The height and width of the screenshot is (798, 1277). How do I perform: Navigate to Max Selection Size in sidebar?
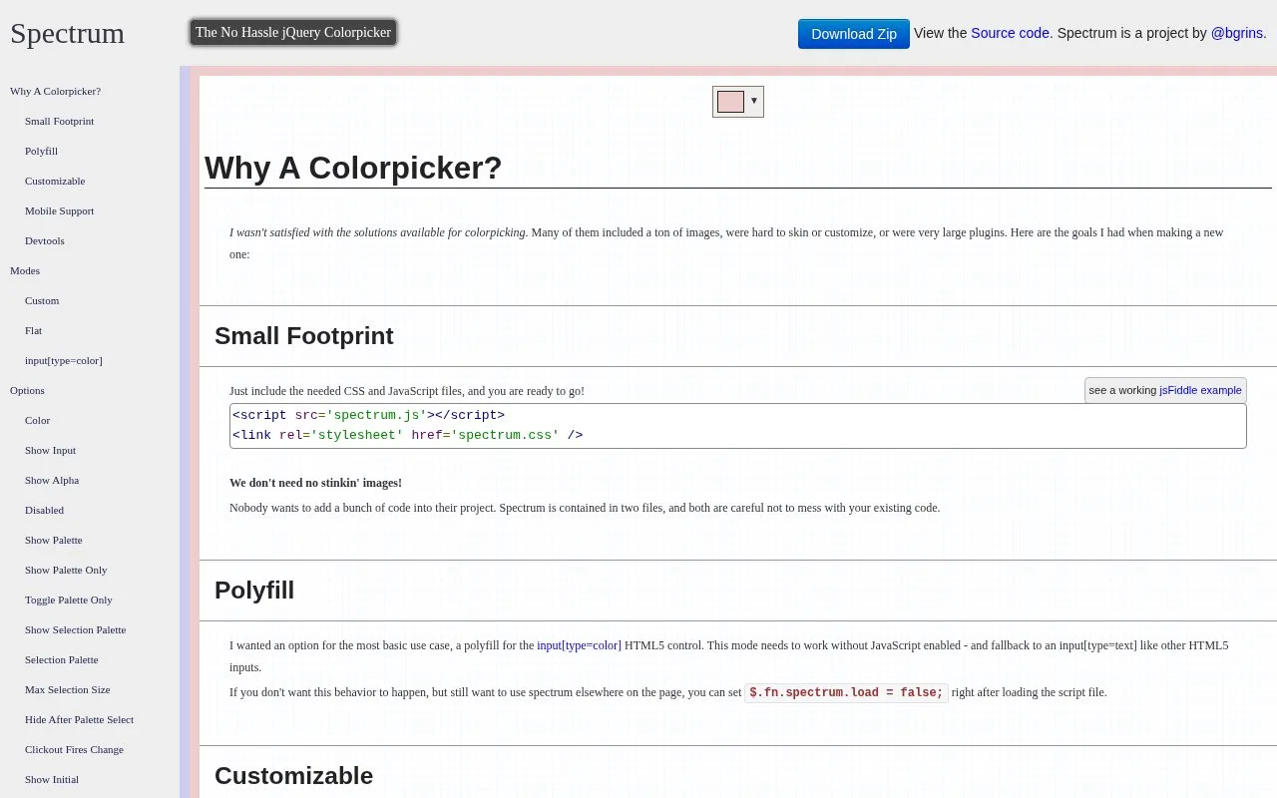[68, 689]
